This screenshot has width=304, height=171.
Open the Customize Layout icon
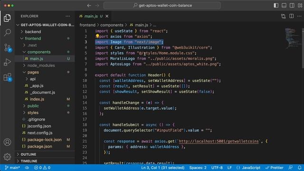point(300,5)
